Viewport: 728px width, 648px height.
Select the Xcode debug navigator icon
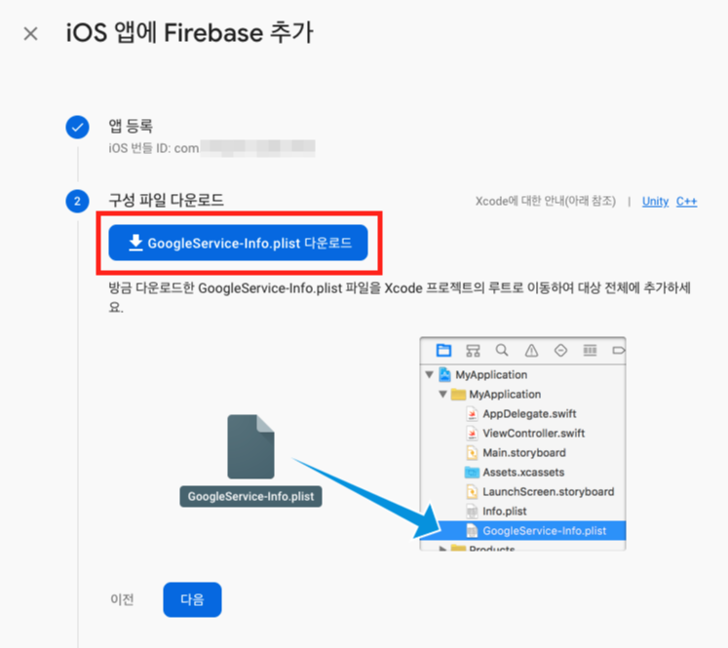pos(591,350)
